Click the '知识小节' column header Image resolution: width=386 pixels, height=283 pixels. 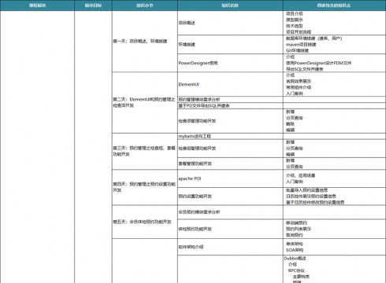[145, 6]
